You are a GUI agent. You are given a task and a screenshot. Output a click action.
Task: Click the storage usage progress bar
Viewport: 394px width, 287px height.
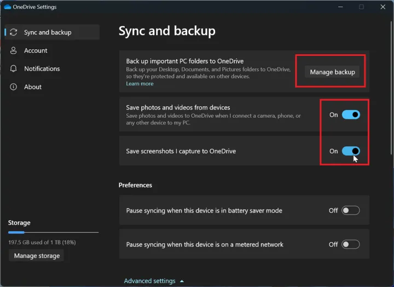coord(53,233)
